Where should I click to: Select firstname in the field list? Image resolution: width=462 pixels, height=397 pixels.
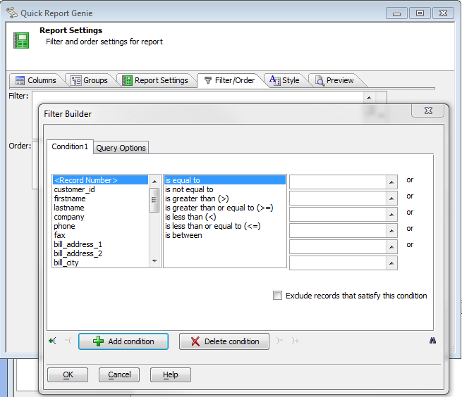(100, 198)
